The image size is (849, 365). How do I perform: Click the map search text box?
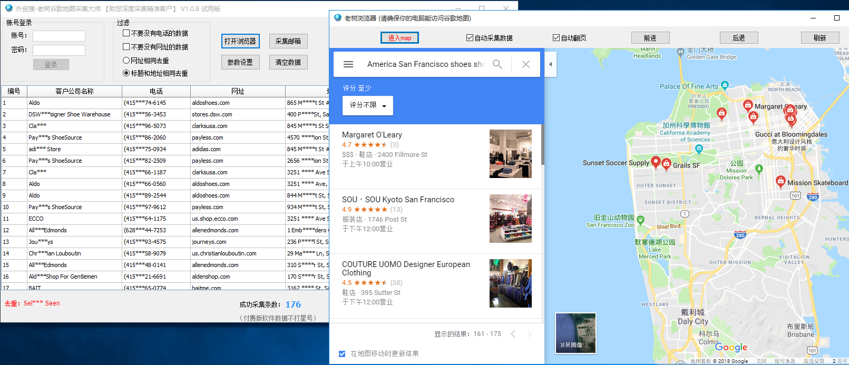tap(425, 64)
